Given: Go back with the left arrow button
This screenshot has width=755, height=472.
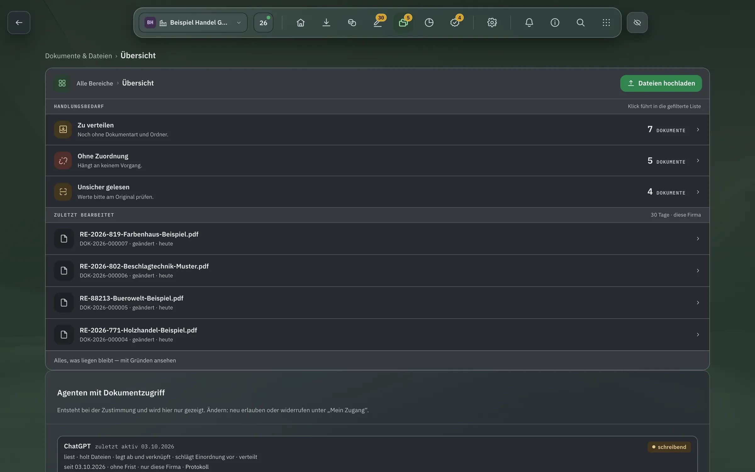Looking at the screenshot, I should 19,22.
